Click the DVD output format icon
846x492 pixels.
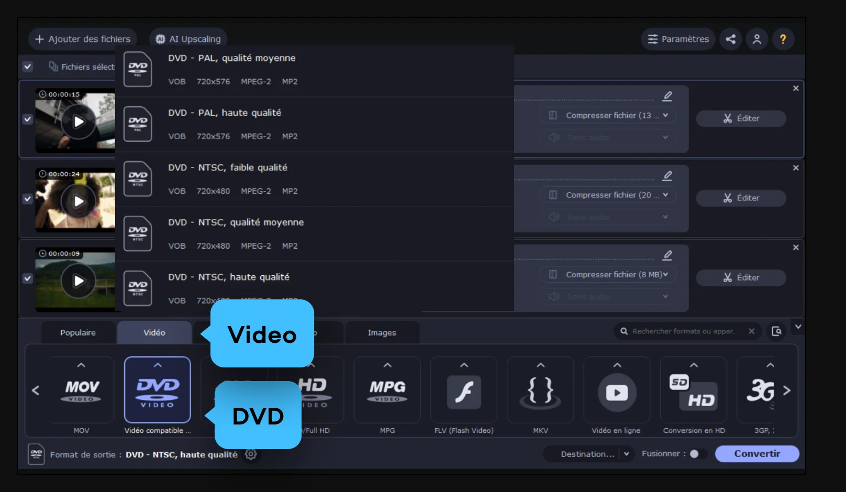[x=36, y=454]
